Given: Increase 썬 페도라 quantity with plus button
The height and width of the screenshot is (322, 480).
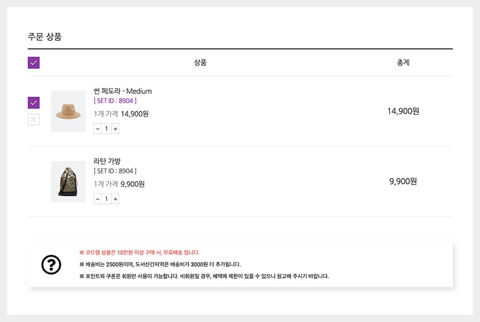Looking at the screenshot, I should point(115,128).
